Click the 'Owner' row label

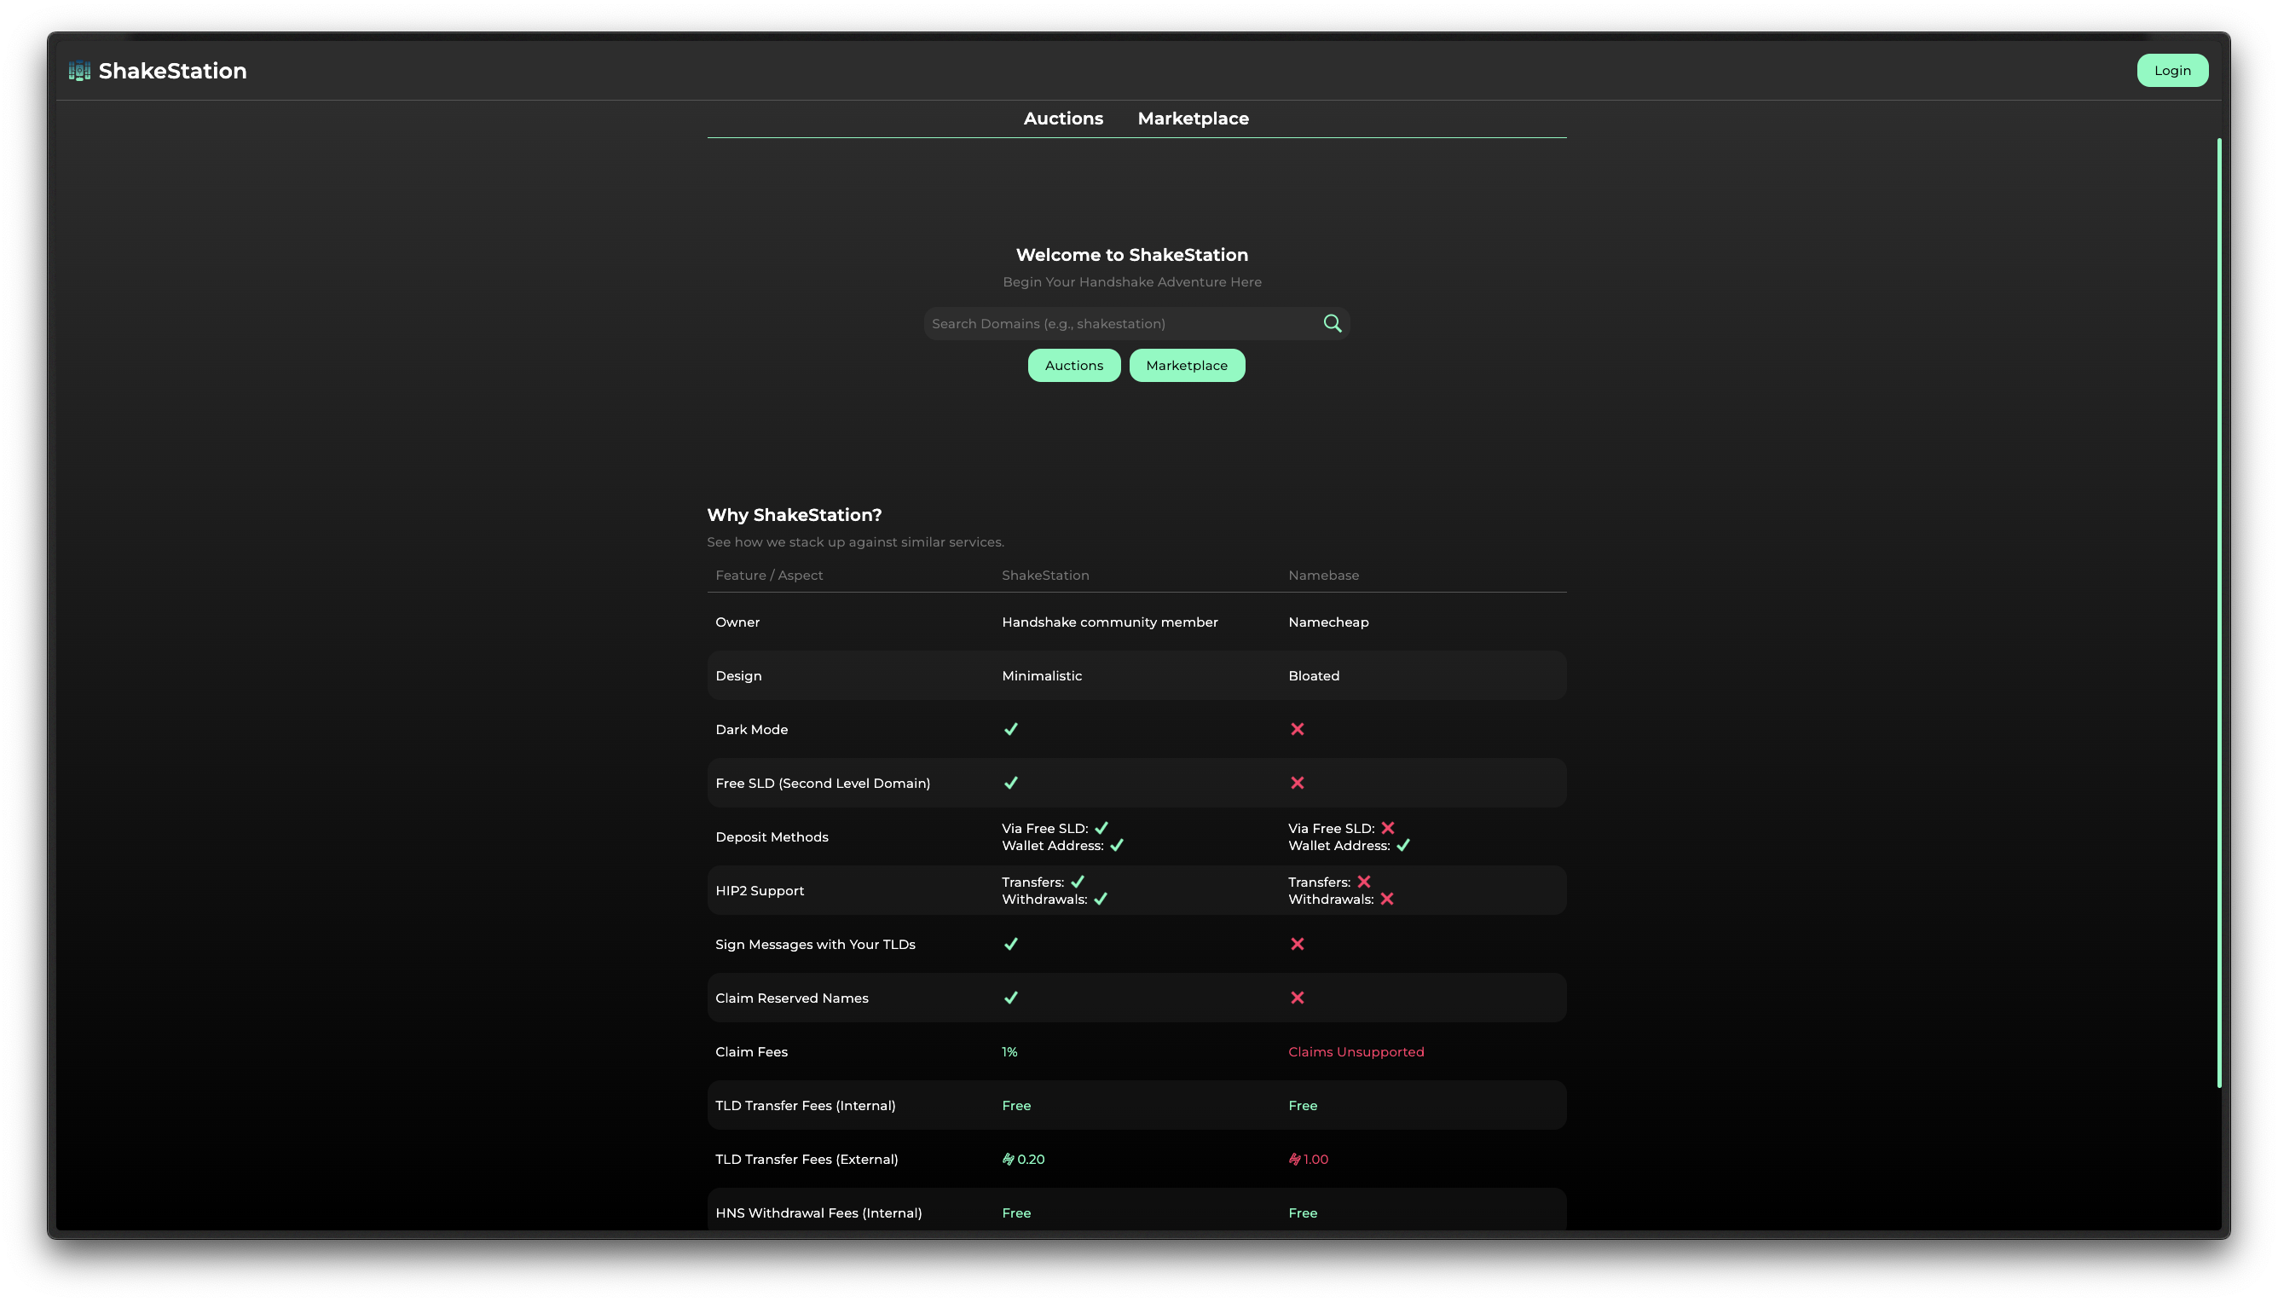737,622
